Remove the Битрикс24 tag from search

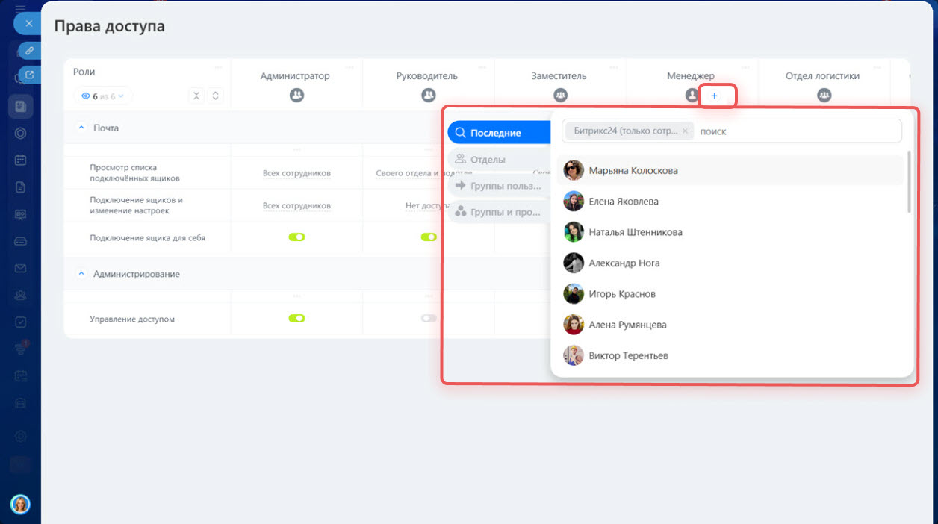pos(685,131)
